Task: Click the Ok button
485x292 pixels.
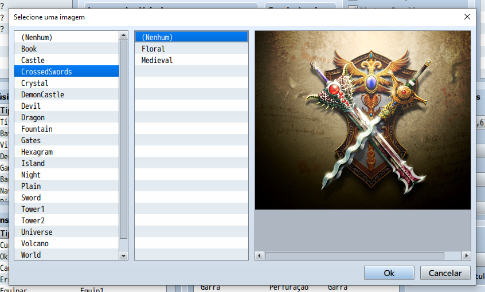Action: [389, 273]
